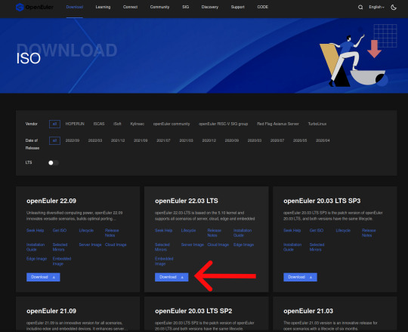
Task: Expand Download dropdown for openEuler 20.03 LTS SP3
Action: (300, 277)
